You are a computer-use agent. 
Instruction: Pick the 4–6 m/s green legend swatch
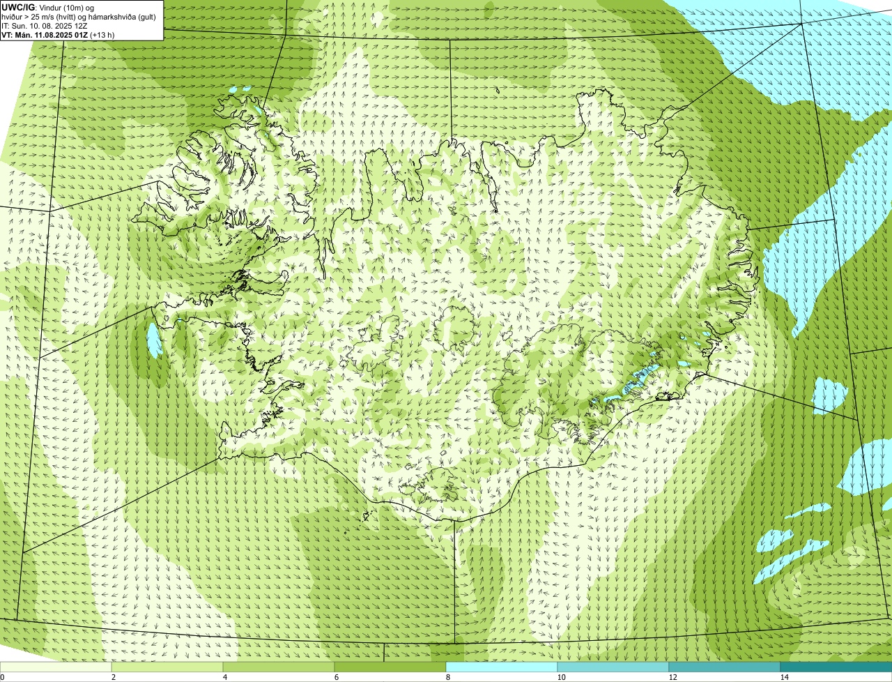click(279, 667)
